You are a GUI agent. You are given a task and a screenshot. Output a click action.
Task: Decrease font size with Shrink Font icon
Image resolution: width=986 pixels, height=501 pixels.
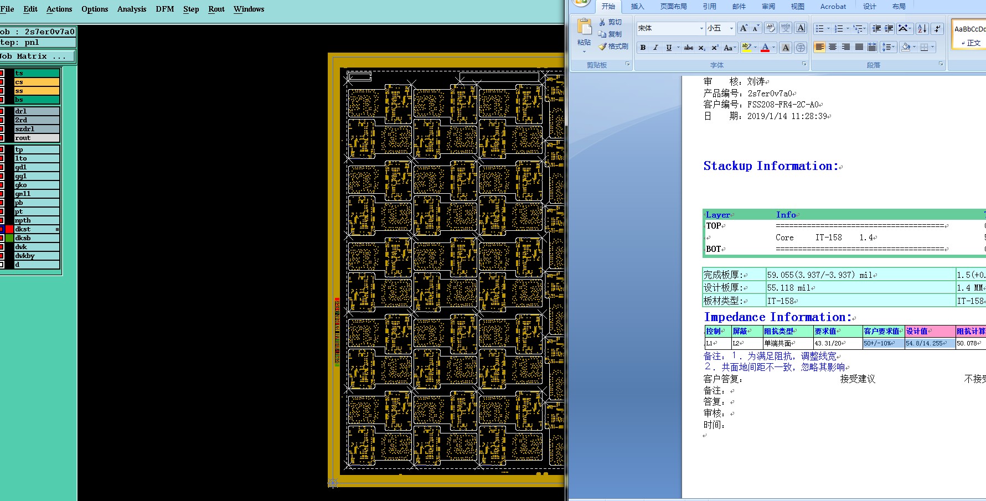click(756, 28)
